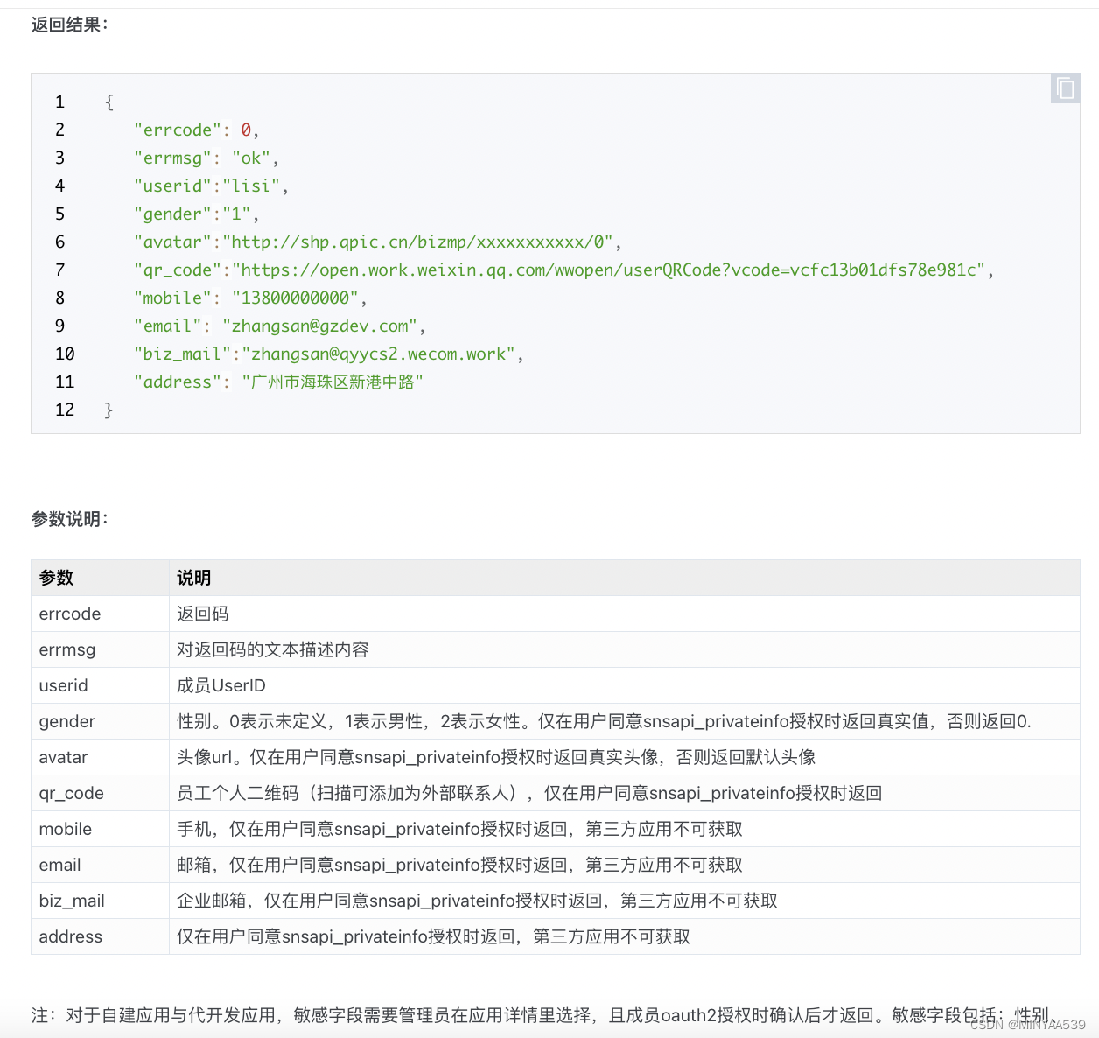Screen dimensions: 1099x1038
Task: Click the mobile description starting with 手机
Action: tap(460, 829)
